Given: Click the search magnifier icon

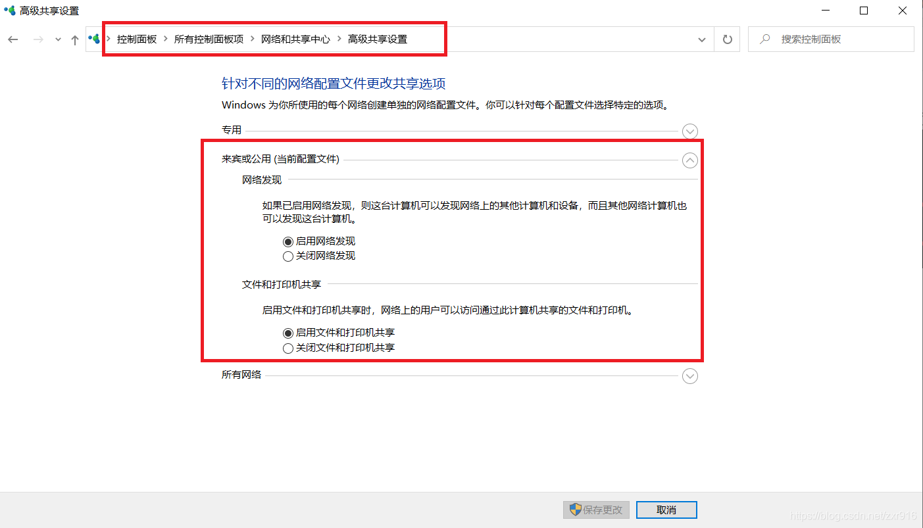Looking at the screenshot, I should pos(763,39).
